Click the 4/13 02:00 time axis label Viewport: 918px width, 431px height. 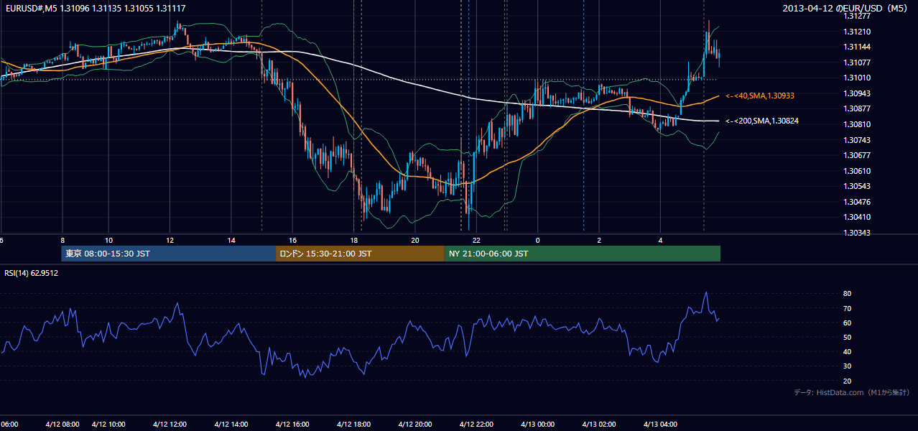point(599,424)
